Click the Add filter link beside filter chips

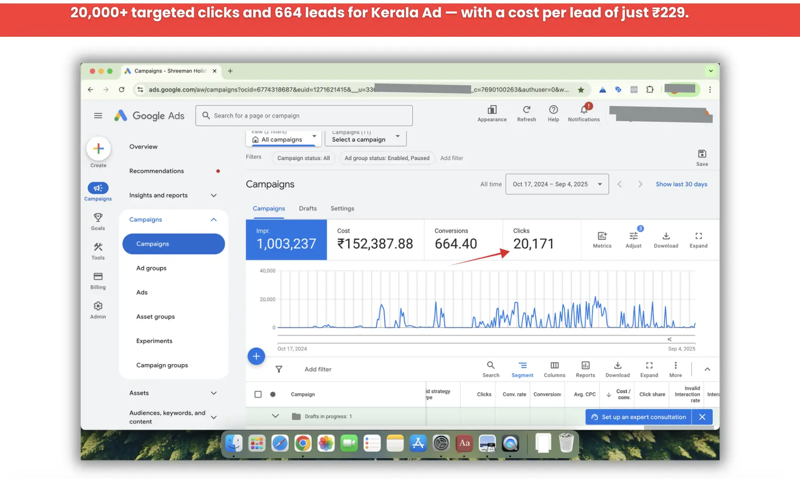point(452,158)
